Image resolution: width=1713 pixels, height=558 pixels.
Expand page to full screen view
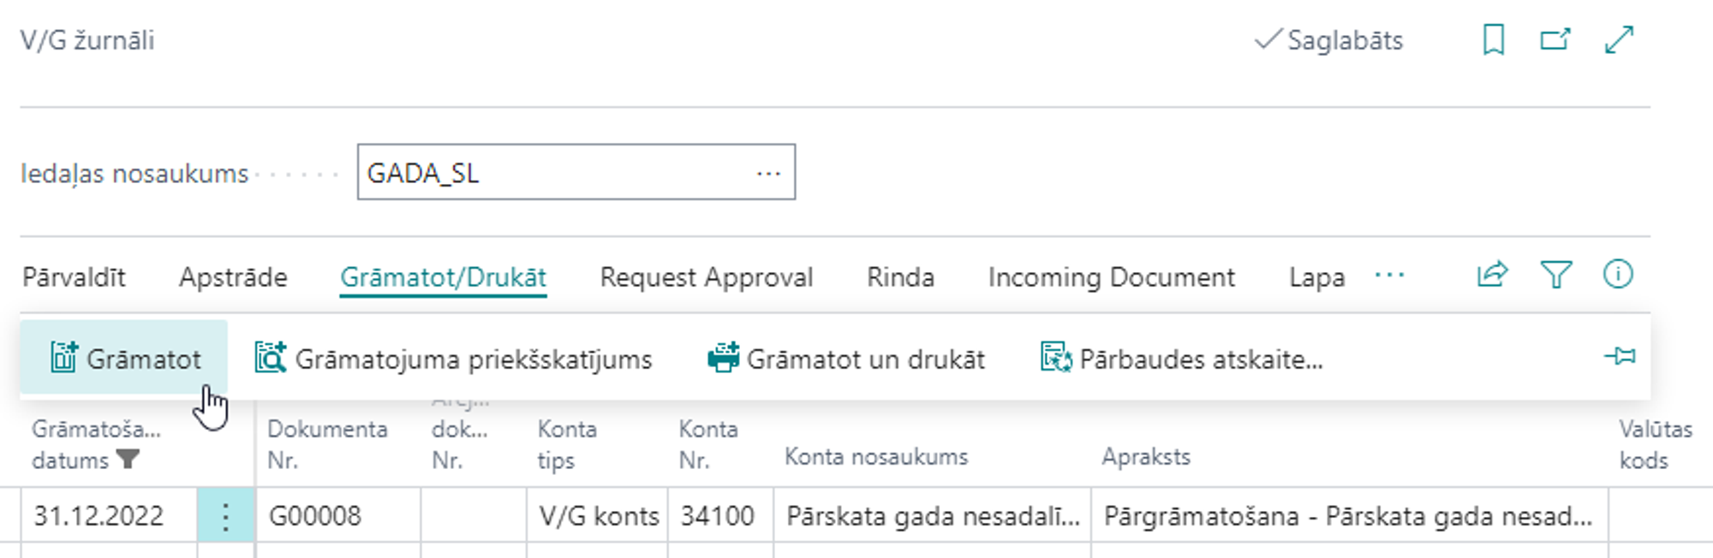(x=1619, y=39)
